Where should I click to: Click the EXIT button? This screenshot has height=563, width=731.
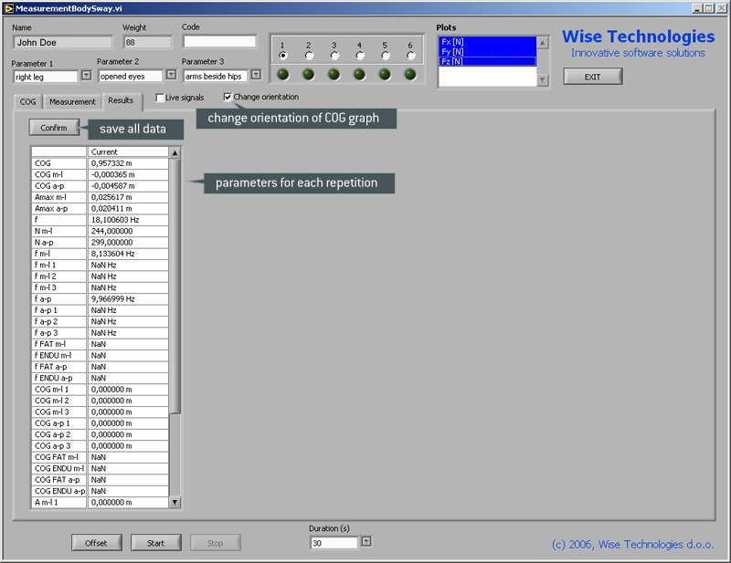[592, 77]
